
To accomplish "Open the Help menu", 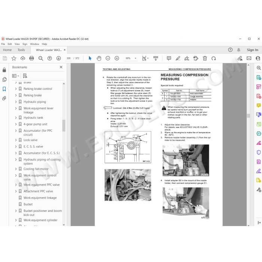I will point(44,44).
